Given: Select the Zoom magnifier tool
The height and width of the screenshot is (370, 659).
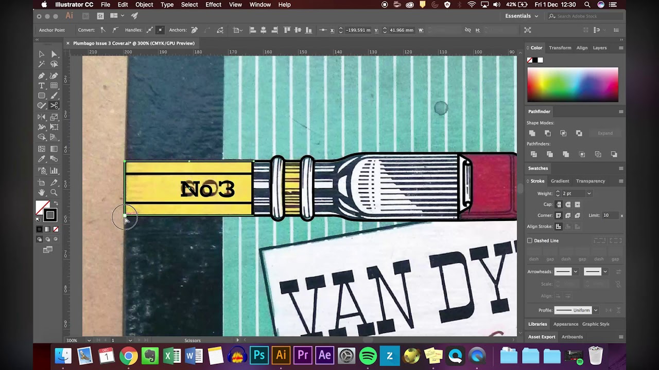Looking at the screenshot, I should (x=54, y=193).
